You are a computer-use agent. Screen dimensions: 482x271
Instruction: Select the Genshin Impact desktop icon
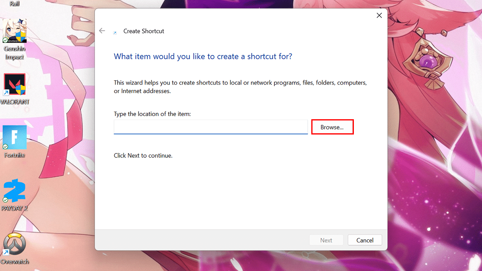click(14, 39)
